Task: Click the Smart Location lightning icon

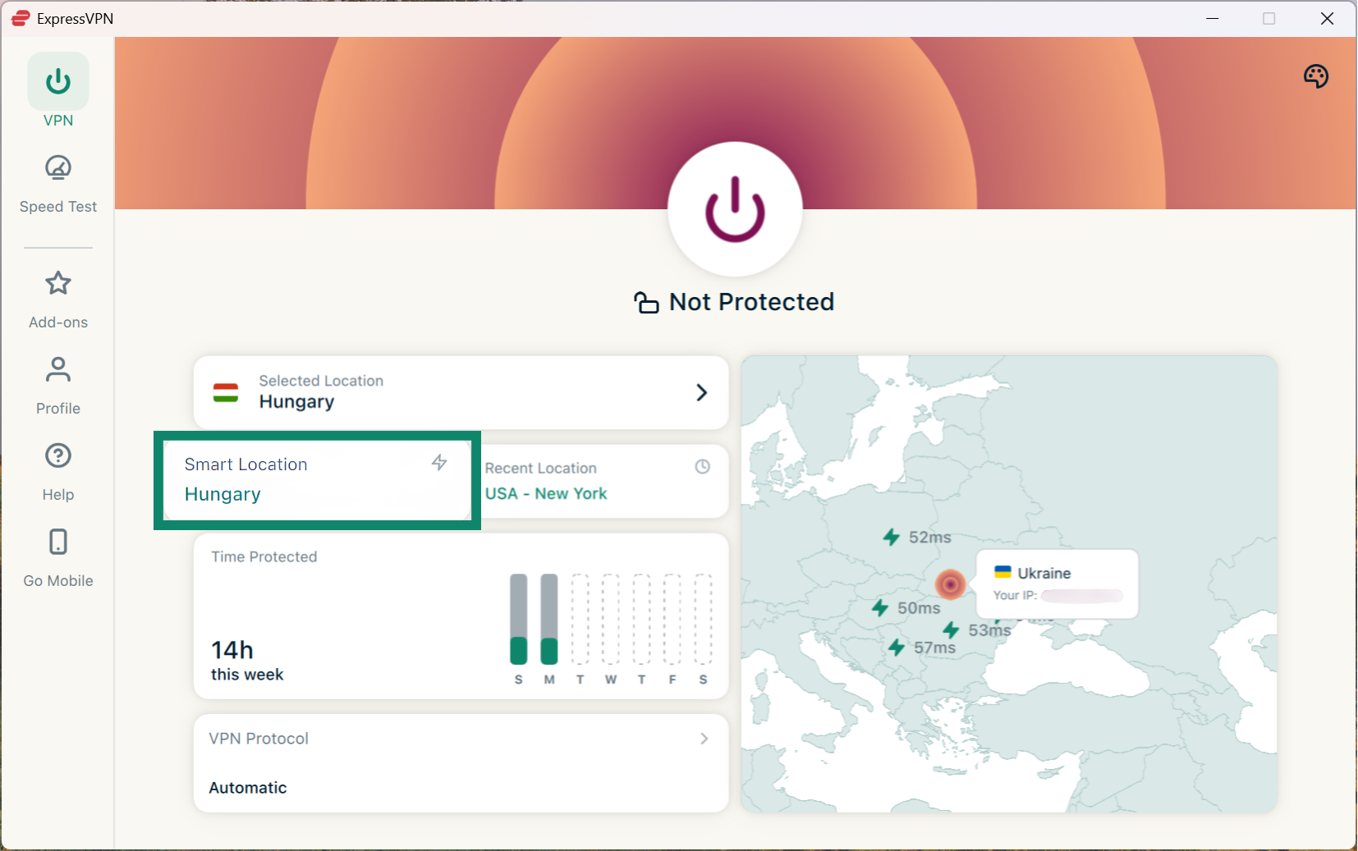Action: tap(439, 463)
